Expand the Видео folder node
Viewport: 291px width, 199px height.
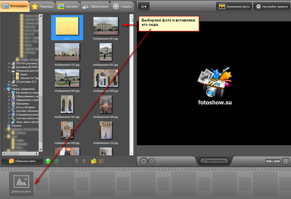13,75
